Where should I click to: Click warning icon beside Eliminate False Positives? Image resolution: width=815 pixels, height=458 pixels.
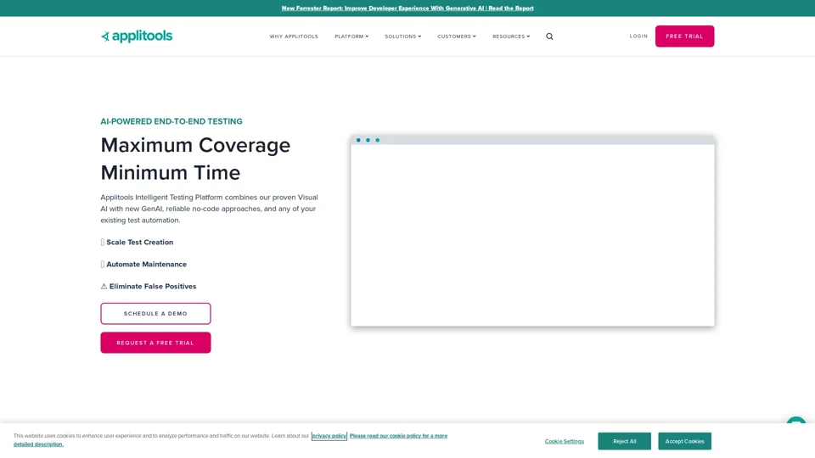pyautogui.click(x=104, y=287)
